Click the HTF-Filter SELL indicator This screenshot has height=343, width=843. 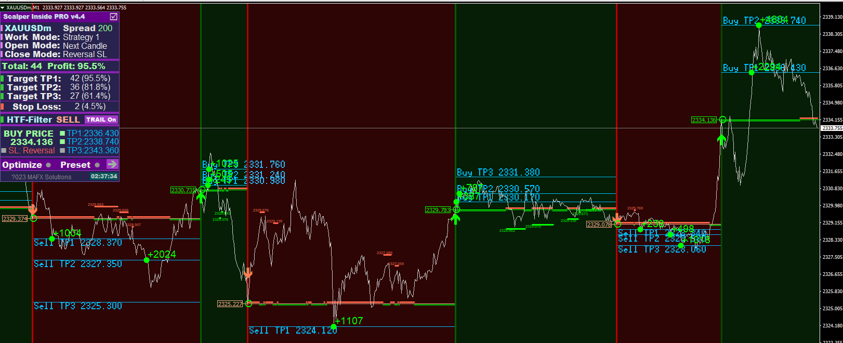(68, 120)
